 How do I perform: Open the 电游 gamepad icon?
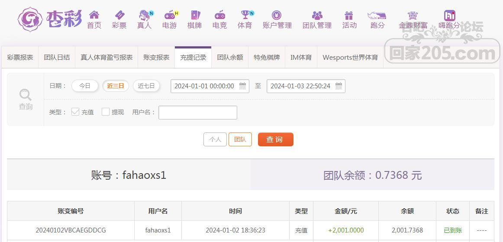pos(170,15)
